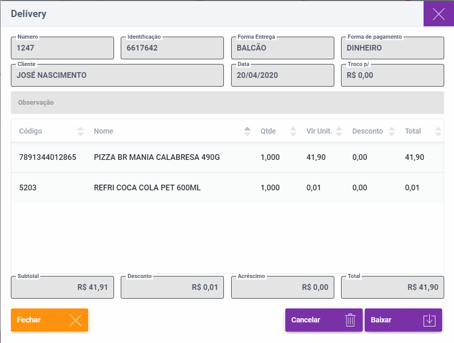Close the Delivery dialog with top X
Viewport: 454px width, 343px height.
(439, 14)
